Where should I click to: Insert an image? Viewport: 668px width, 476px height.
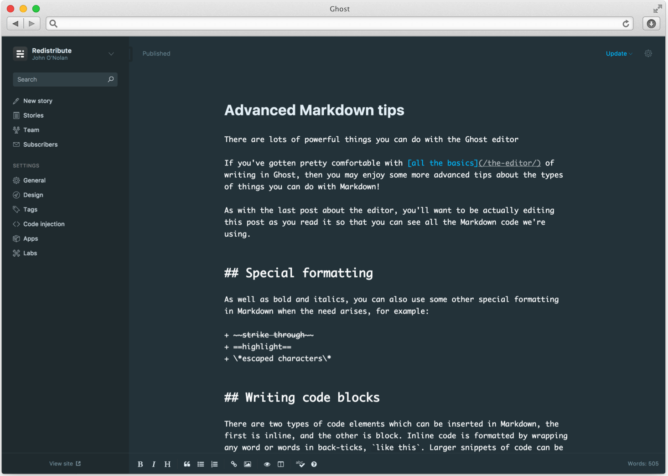248,464
